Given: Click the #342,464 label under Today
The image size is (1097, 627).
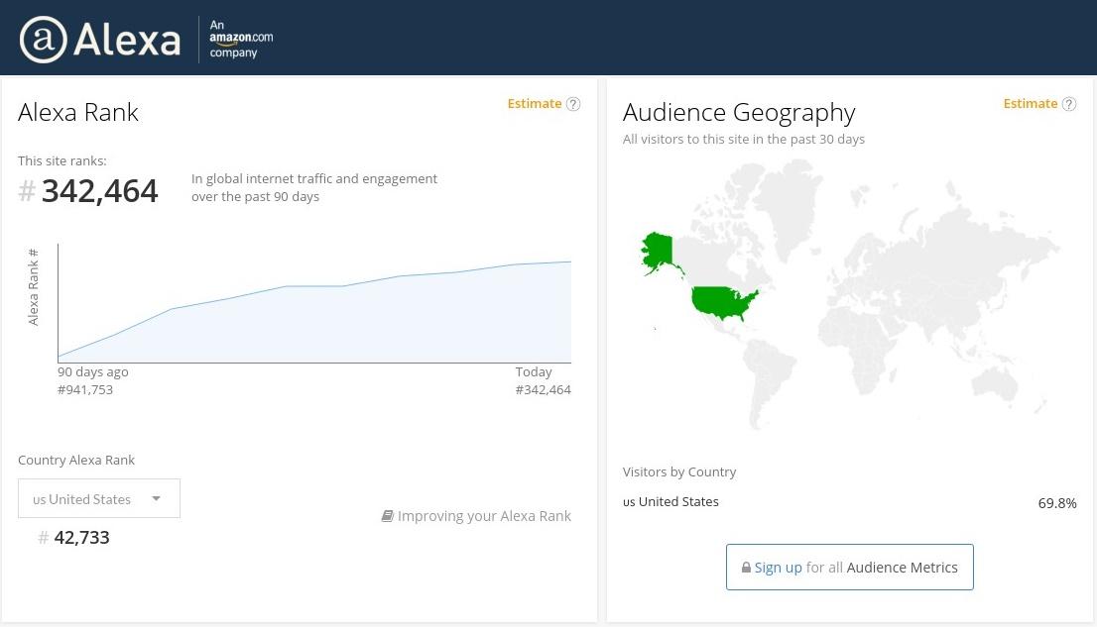Looking at the screenshot, I should click(544, 389).
